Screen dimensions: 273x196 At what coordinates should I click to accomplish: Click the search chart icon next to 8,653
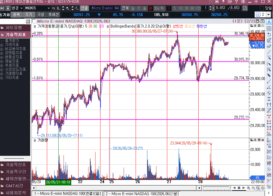245,8
